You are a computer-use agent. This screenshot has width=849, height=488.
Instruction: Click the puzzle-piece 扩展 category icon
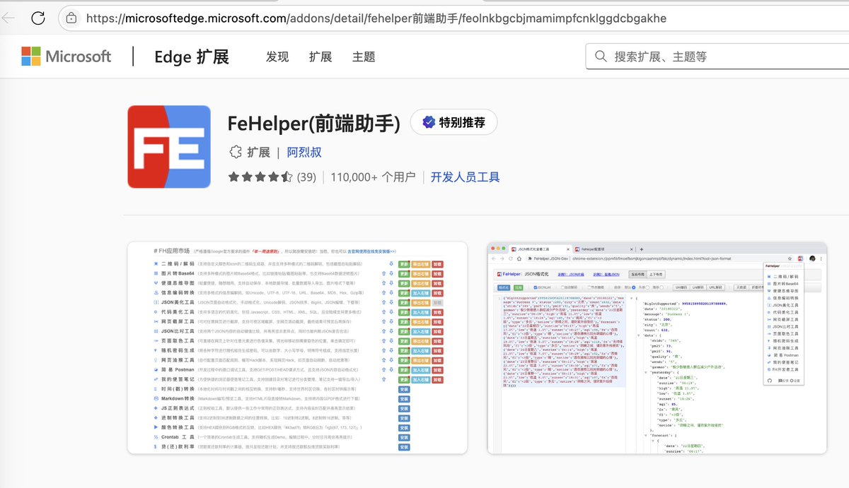(x=235, y=153)
